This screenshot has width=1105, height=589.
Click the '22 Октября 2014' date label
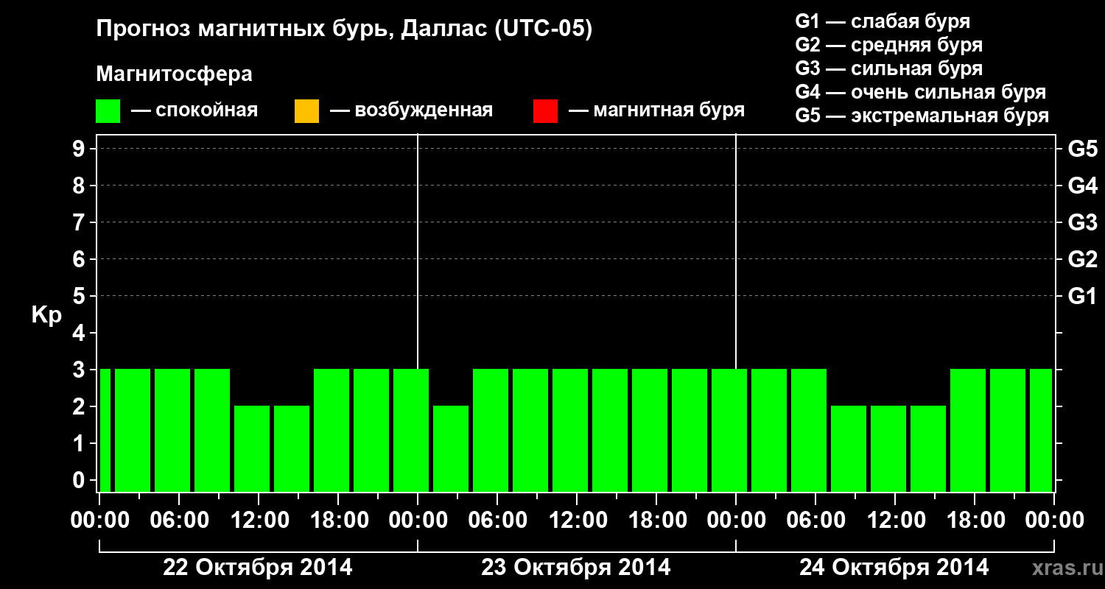[x=258, y=568]
